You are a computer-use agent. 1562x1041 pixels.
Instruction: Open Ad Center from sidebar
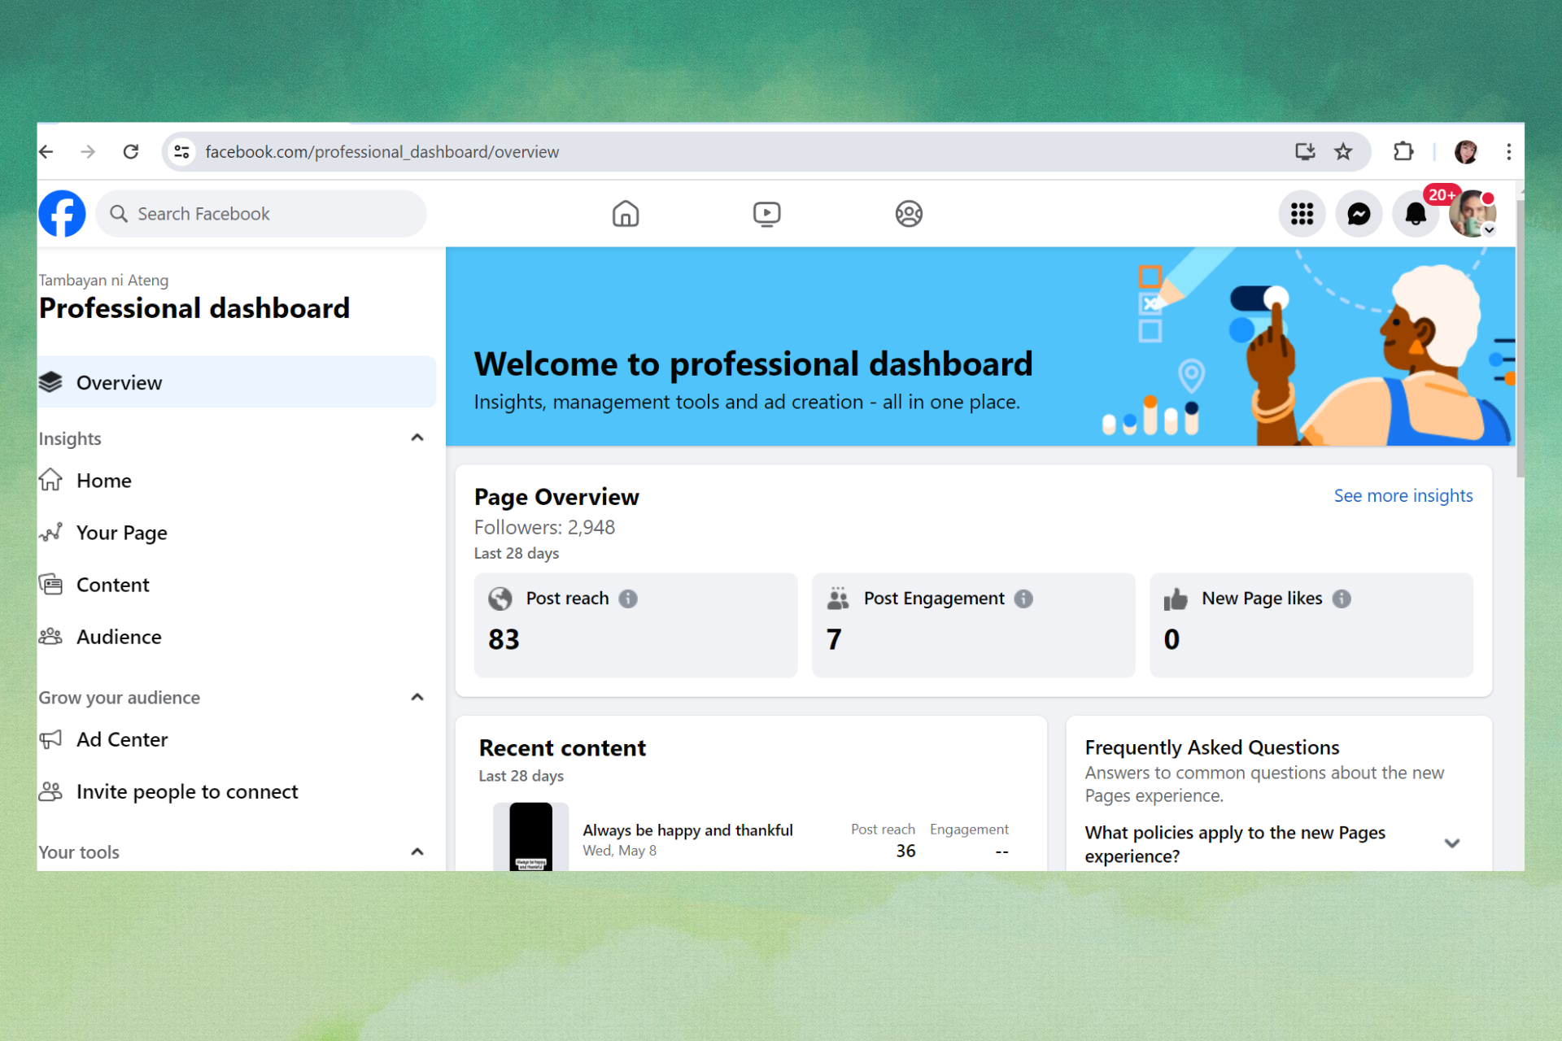tap(122, 739)
